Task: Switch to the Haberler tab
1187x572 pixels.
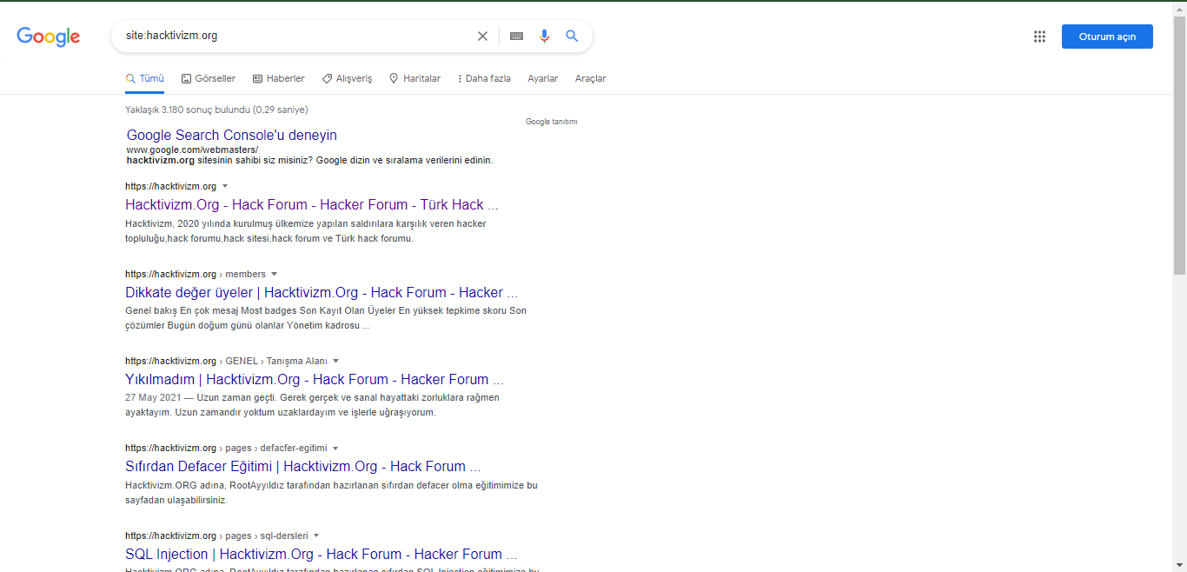Action: pyautogui.click(x=278, y=78)
